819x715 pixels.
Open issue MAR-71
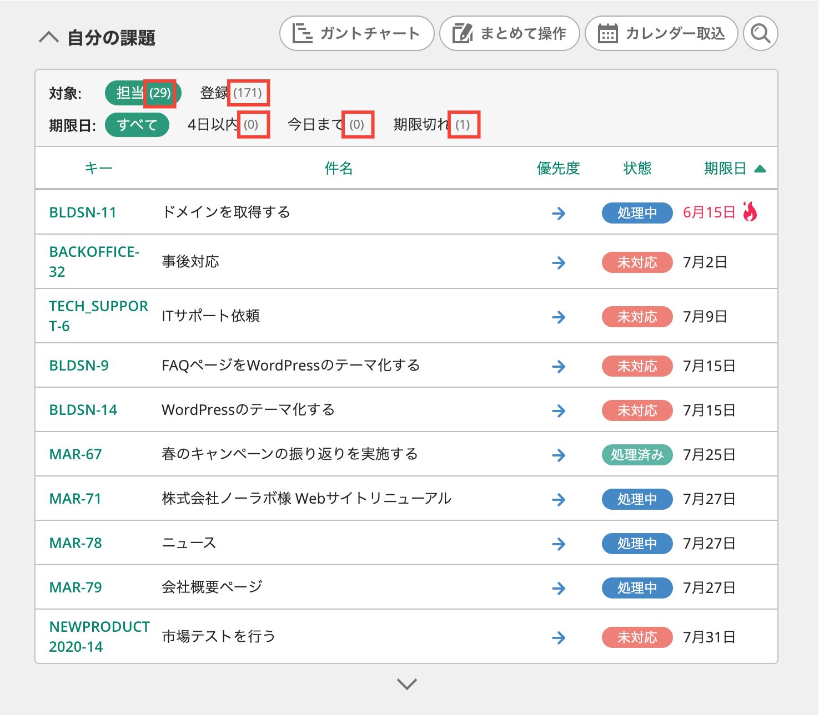[x=76, y=499]
